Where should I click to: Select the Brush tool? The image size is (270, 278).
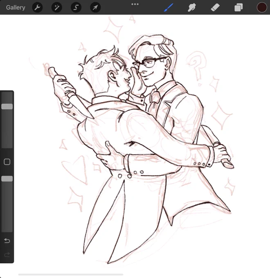(x=169, y=7)
